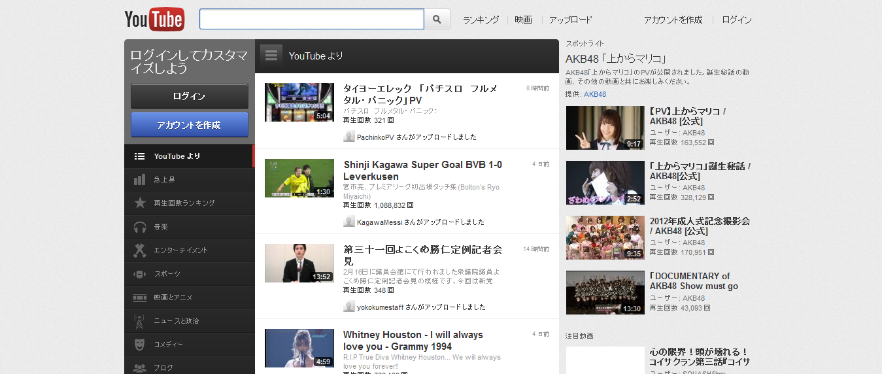The image size is (882, 374).
Task: Open the feed menu icon beside YouTube より
Action: coord(271,56)
